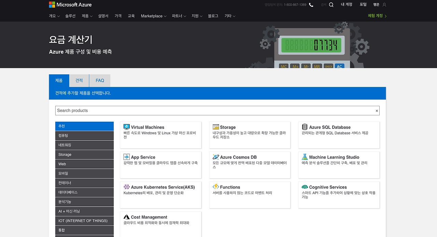Screen dimensions: 437x237
Task: Open the 블로그 menu item
Action: (x=213, y=16)
